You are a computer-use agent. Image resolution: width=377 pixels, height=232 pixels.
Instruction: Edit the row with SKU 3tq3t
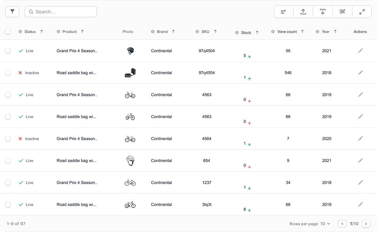360,205
